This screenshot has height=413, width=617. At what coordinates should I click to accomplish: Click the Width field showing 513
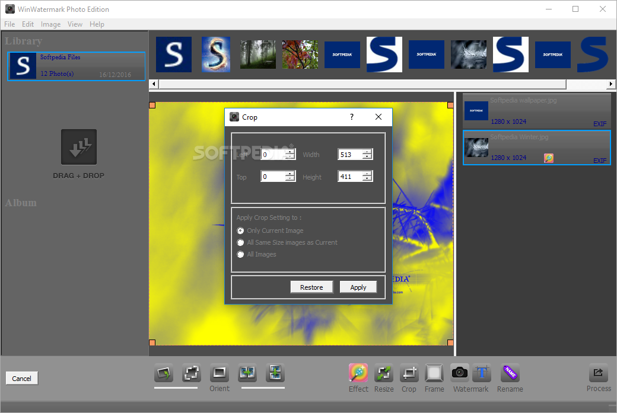click(x=351, y=155)
